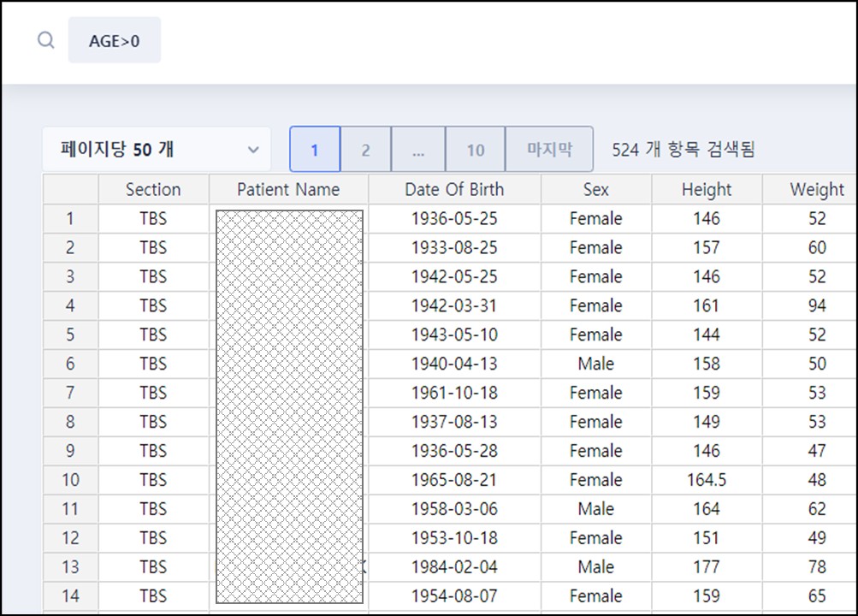The width and height of the screenshot is (858, 616).
Task: Click birth date 1954-08-07
Action: coord(454,595)
